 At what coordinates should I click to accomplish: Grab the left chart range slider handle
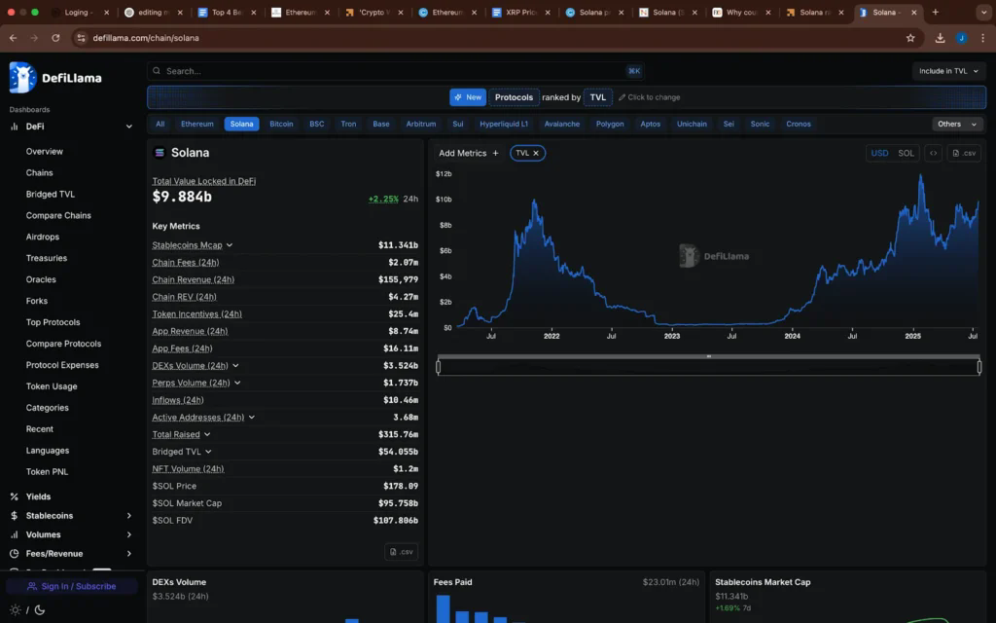tap(439, 367)
